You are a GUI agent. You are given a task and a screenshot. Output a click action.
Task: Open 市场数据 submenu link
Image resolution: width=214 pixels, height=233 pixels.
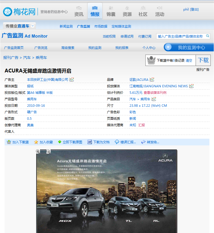[x=101, y=26]
